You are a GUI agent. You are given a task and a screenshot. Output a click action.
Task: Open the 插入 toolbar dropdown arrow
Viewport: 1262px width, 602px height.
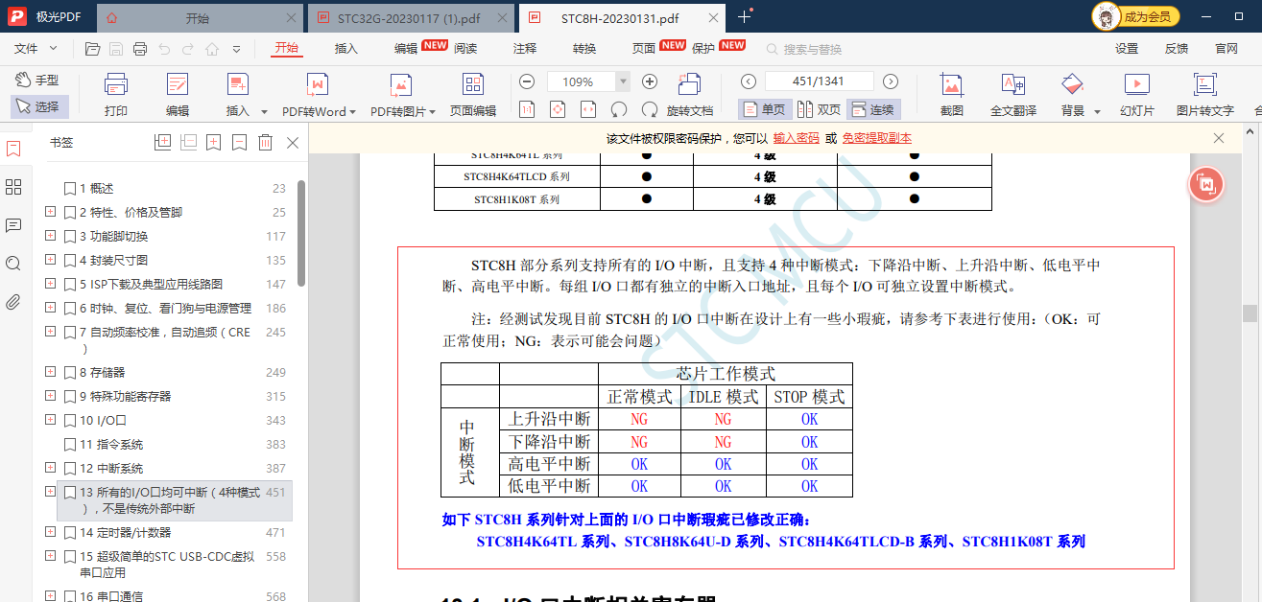coord(264,111)
